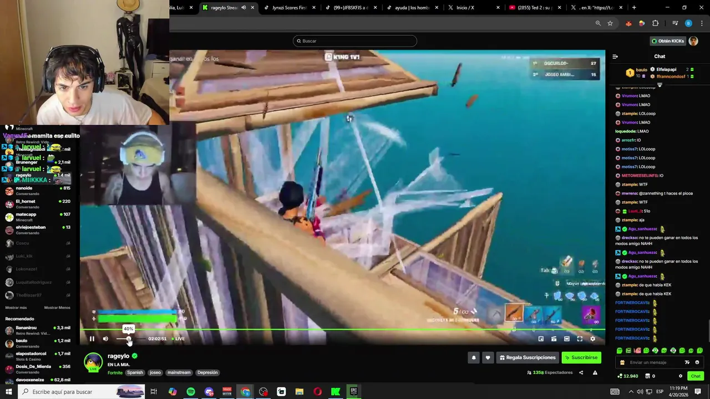
Task: Open the chat translate icon
Action: (x=687, y=362)
